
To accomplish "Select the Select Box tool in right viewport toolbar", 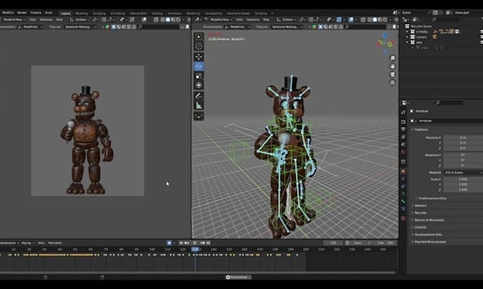I will 199,37.
